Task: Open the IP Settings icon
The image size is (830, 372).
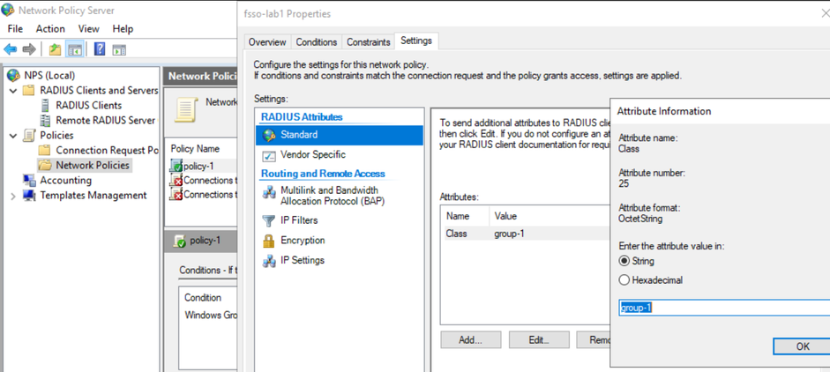Action: [x=270, y=261]
